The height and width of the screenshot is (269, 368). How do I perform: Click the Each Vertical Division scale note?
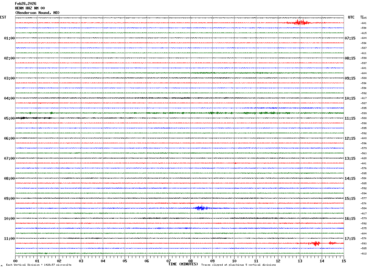pos(39,265)
